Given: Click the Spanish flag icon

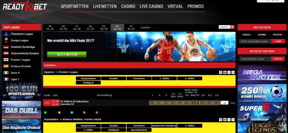Looking at the screenshot, I should point(6,66).
